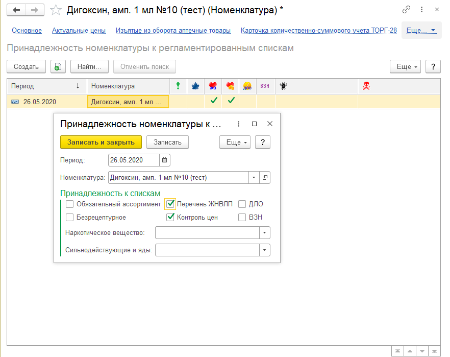
Task: Click the Наркотическое вещество input field
Action: (207, 233)
